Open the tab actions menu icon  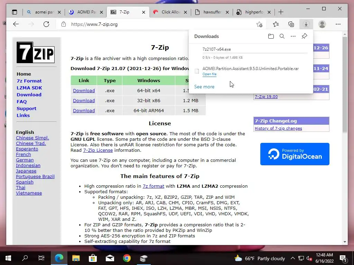tap(15, 12)
